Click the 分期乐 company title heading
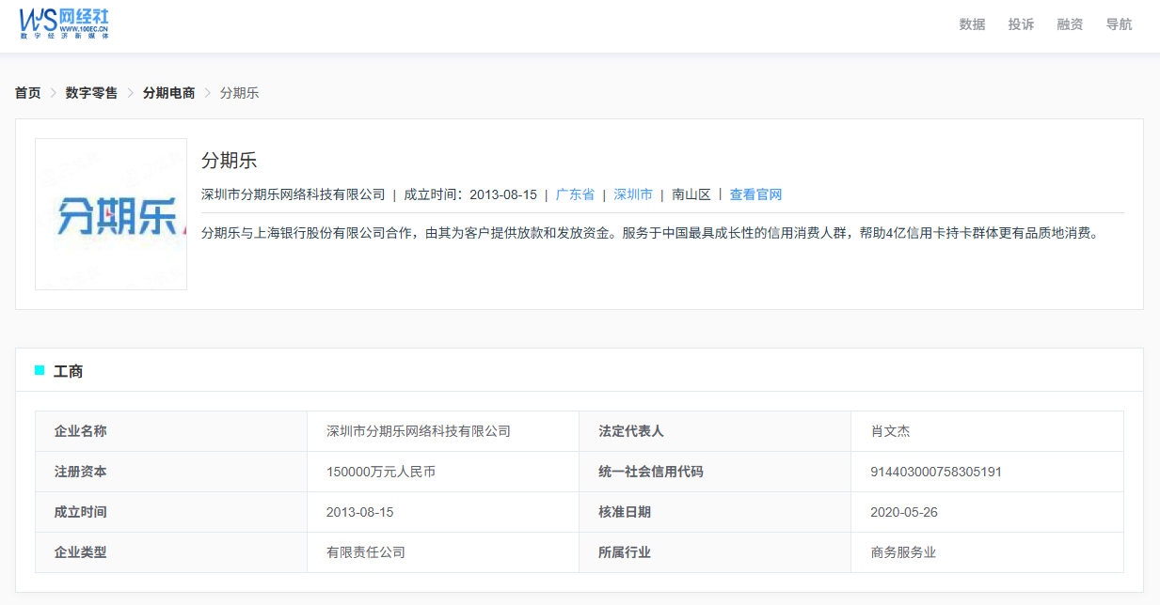This screenshot has width=1160, height=605. tap(229, 160)
